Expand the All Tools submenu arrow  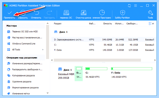[x=43, y=50]
